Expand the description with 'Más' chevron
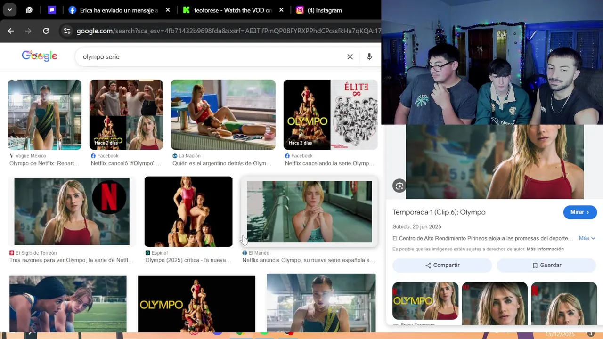 click(587, 238)
